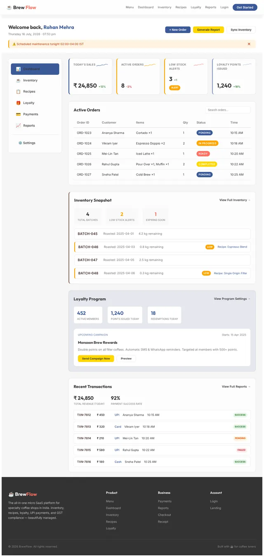
Task: Select the BATCH-045 inventory row
Action: coord(162,234)
